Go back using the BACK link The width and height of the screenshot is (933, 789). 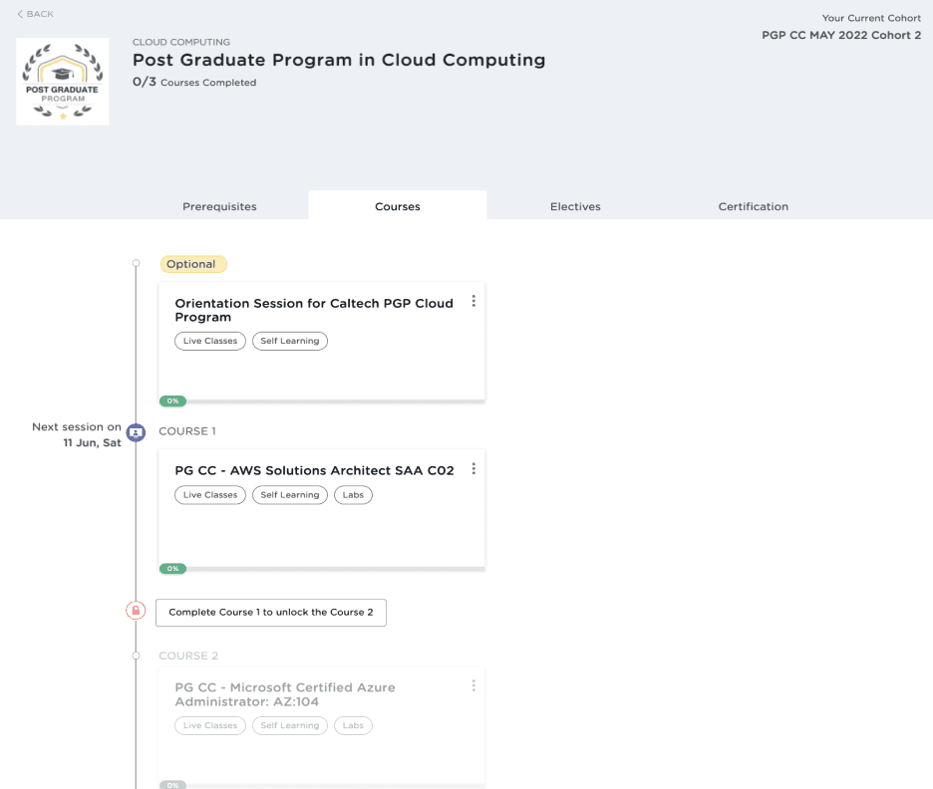(35, 14)
